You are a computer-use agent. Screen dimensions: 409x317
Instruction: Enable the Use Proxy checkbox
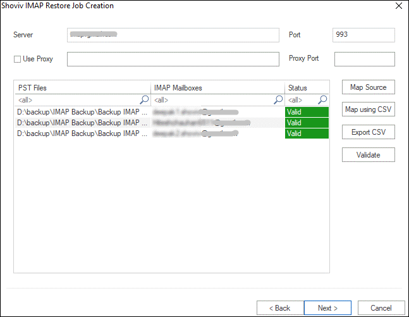click(x=17, y=59)
